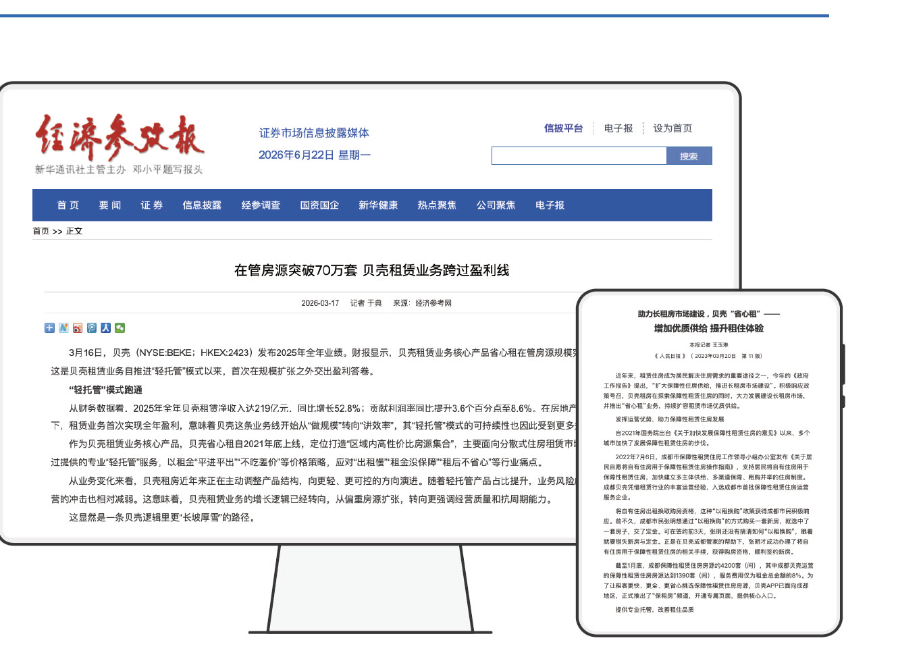Image resolution: width=898 pixels, height=655 pixels.
Task: Click the 设为首页 link
Action: pyautogui.click(x=672, y=128)
